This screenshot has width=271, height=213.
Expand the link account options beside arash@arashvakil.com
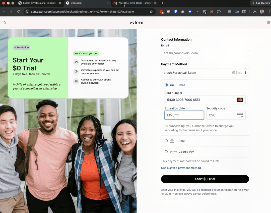245,73
